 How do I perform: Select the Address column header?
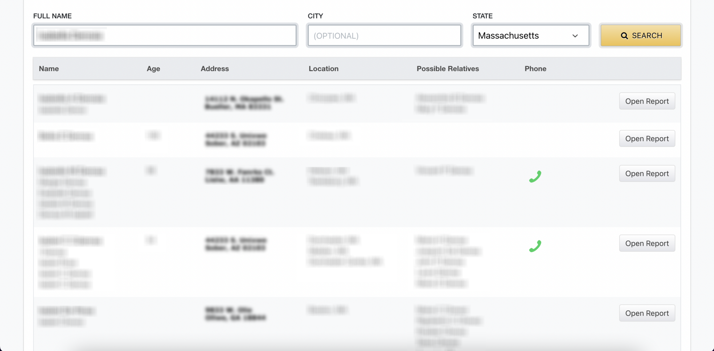(x=215, y=69)
